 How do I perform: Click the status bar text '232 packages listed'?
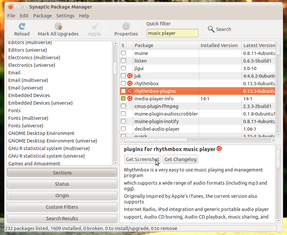click(27, 228)
